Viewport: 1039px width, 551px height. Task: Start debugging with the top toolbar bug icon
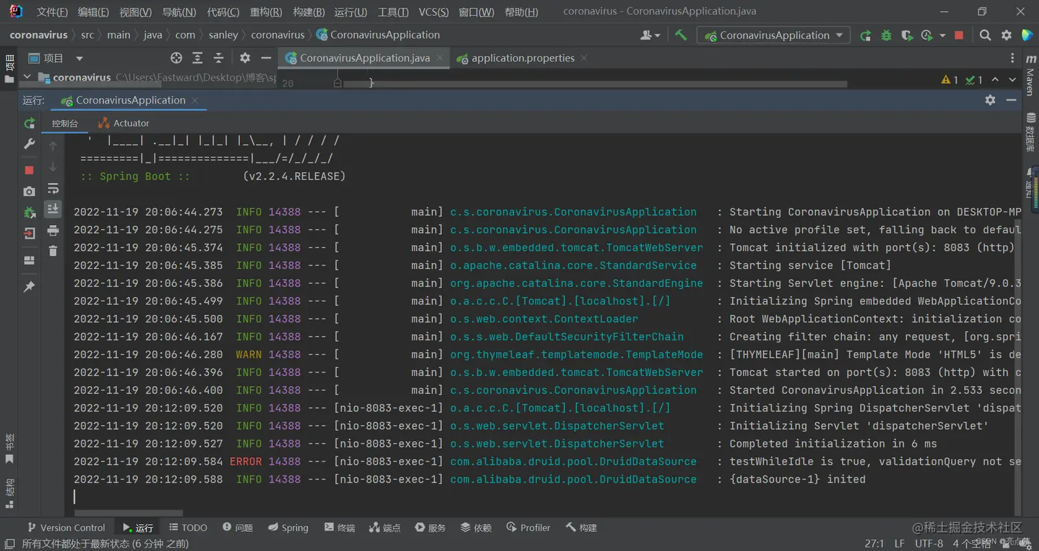coord(886,35)
